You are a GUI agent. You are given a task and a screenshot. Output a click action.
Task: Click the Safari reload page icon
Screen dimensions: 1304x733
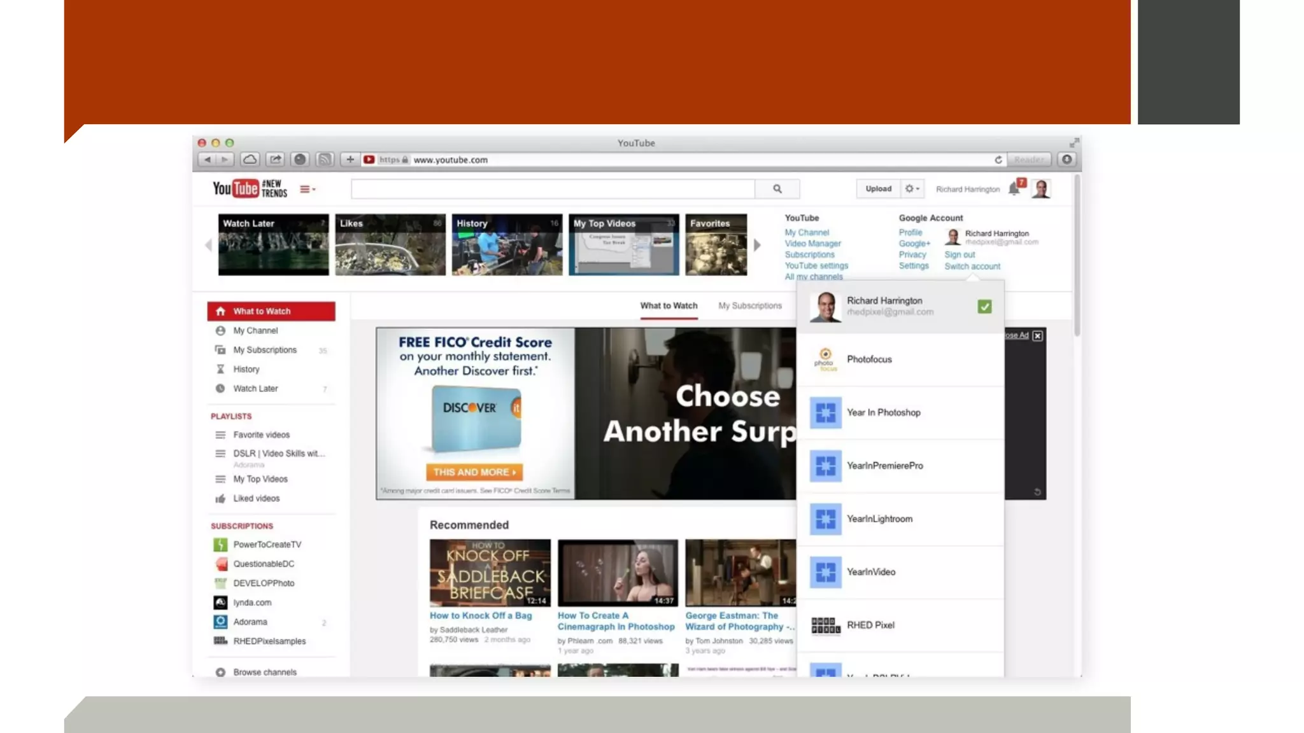click(x=998, y=160)
